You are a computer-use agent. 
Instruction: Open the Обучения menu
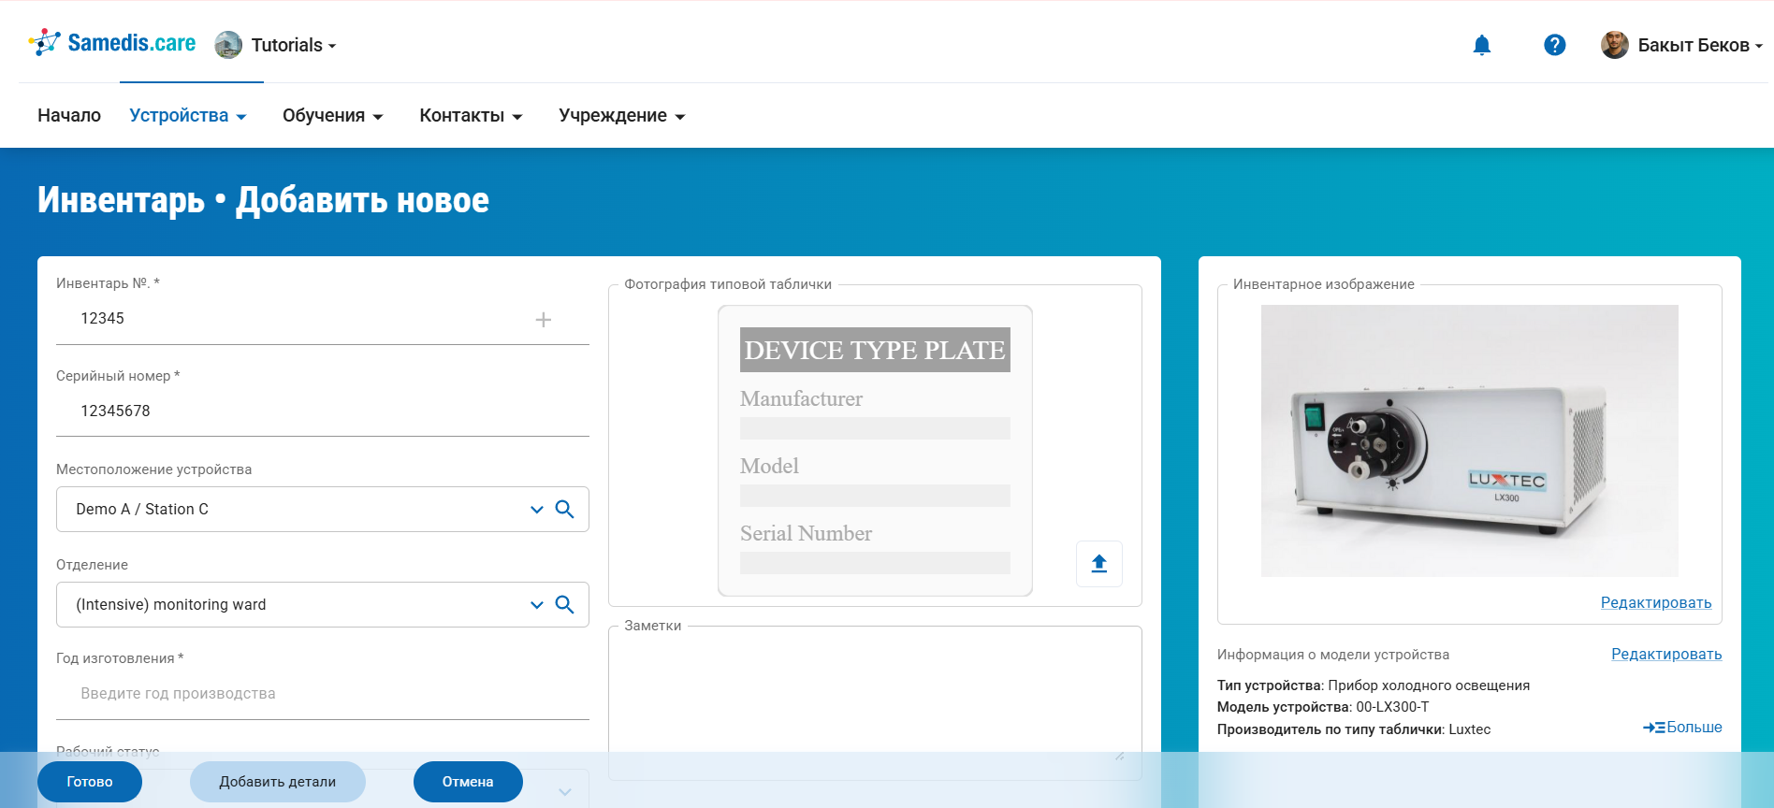(332, 116)
